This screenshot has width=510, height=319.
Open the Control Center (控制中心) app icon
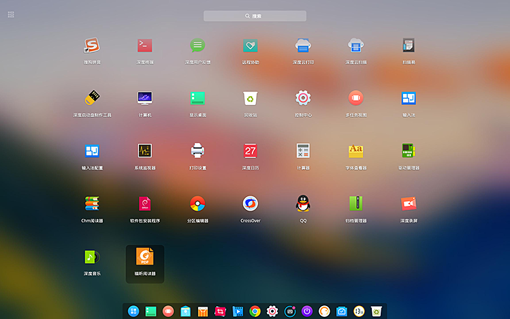coord(303,97)
